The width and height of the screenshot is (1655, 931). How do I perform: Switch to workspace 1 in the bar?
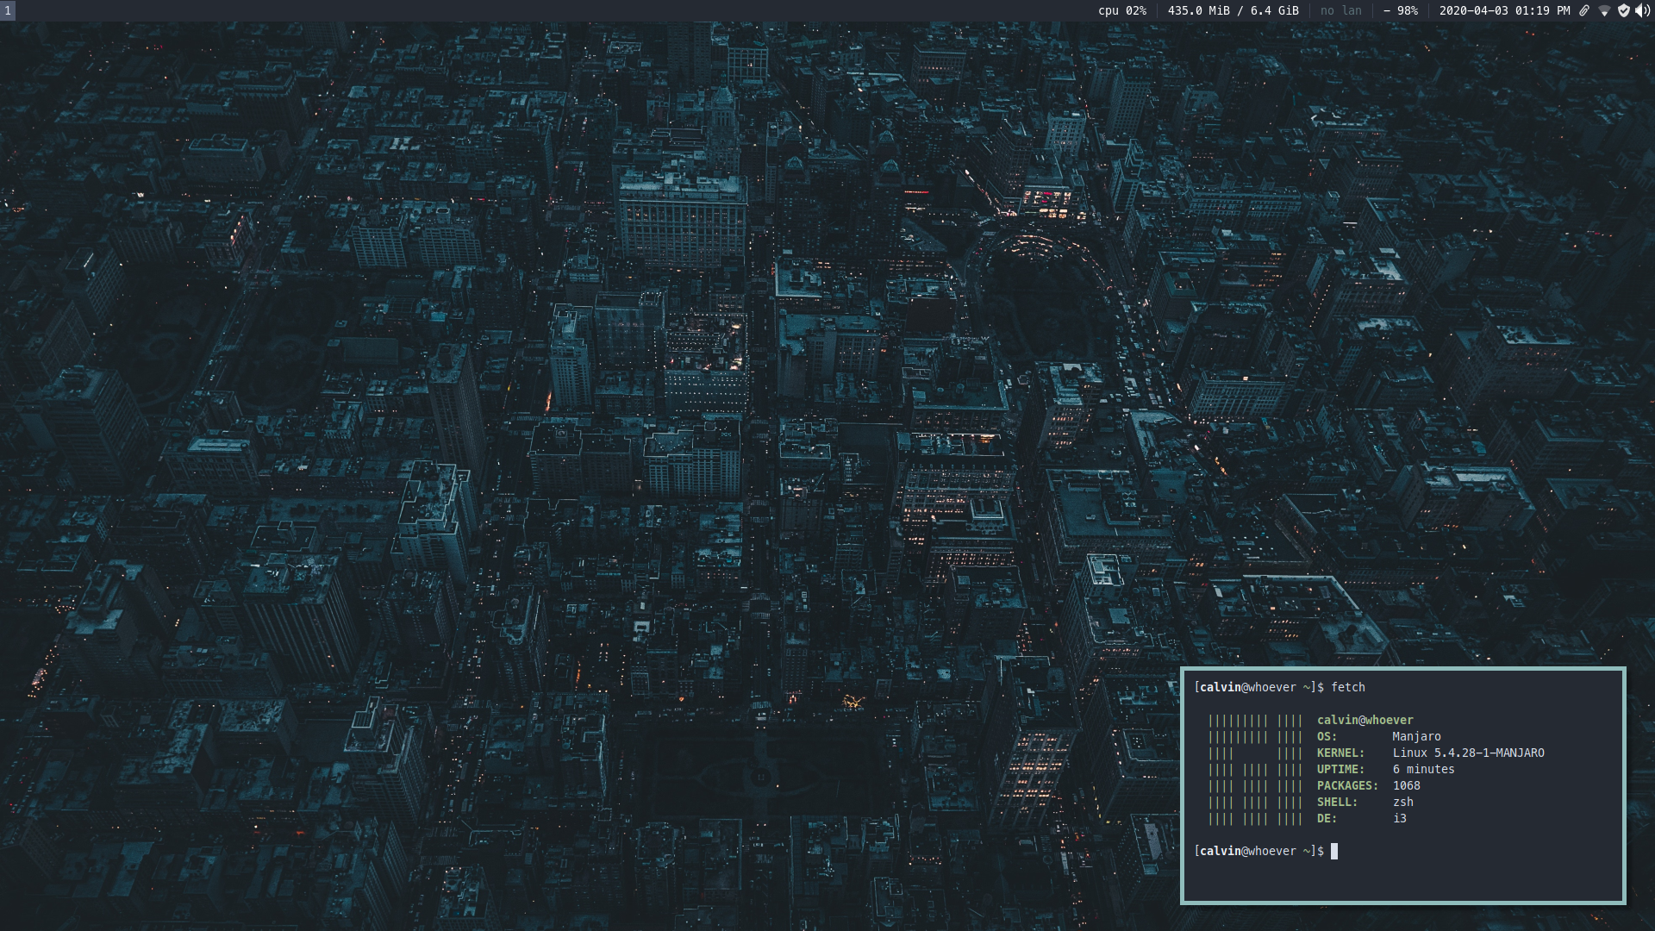(x=8, y=10)
